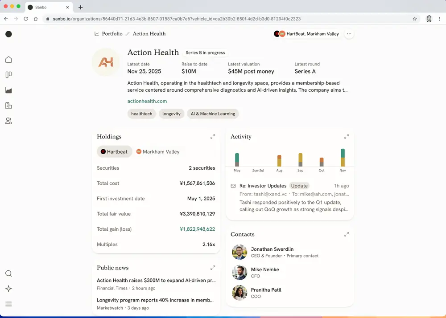Click Jonathan Swerdlin's profile photo
This screenshot has width=446, height=318.
pos(240,252)
